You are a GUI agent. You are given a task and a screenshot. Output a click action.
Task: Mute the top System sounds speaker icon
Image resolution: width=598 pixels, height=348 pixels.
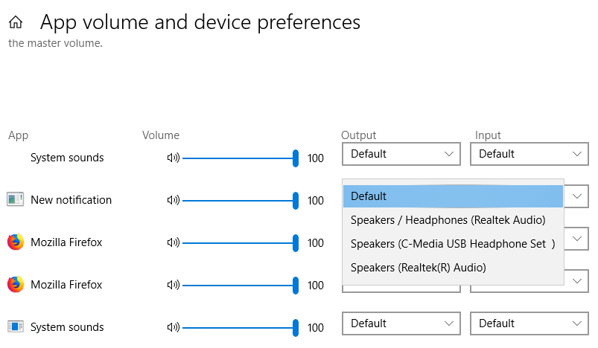point(174,158)
